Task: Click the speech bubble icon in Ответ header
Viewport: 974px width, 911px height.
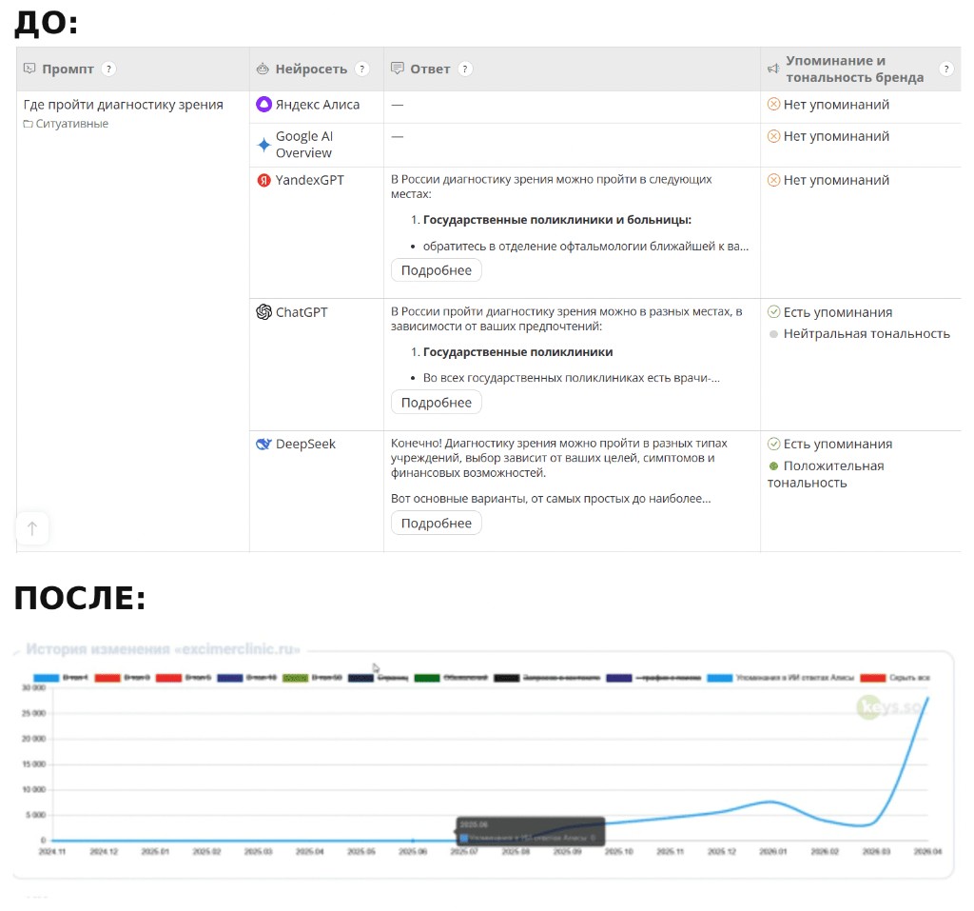Action: tap(397, 69)
